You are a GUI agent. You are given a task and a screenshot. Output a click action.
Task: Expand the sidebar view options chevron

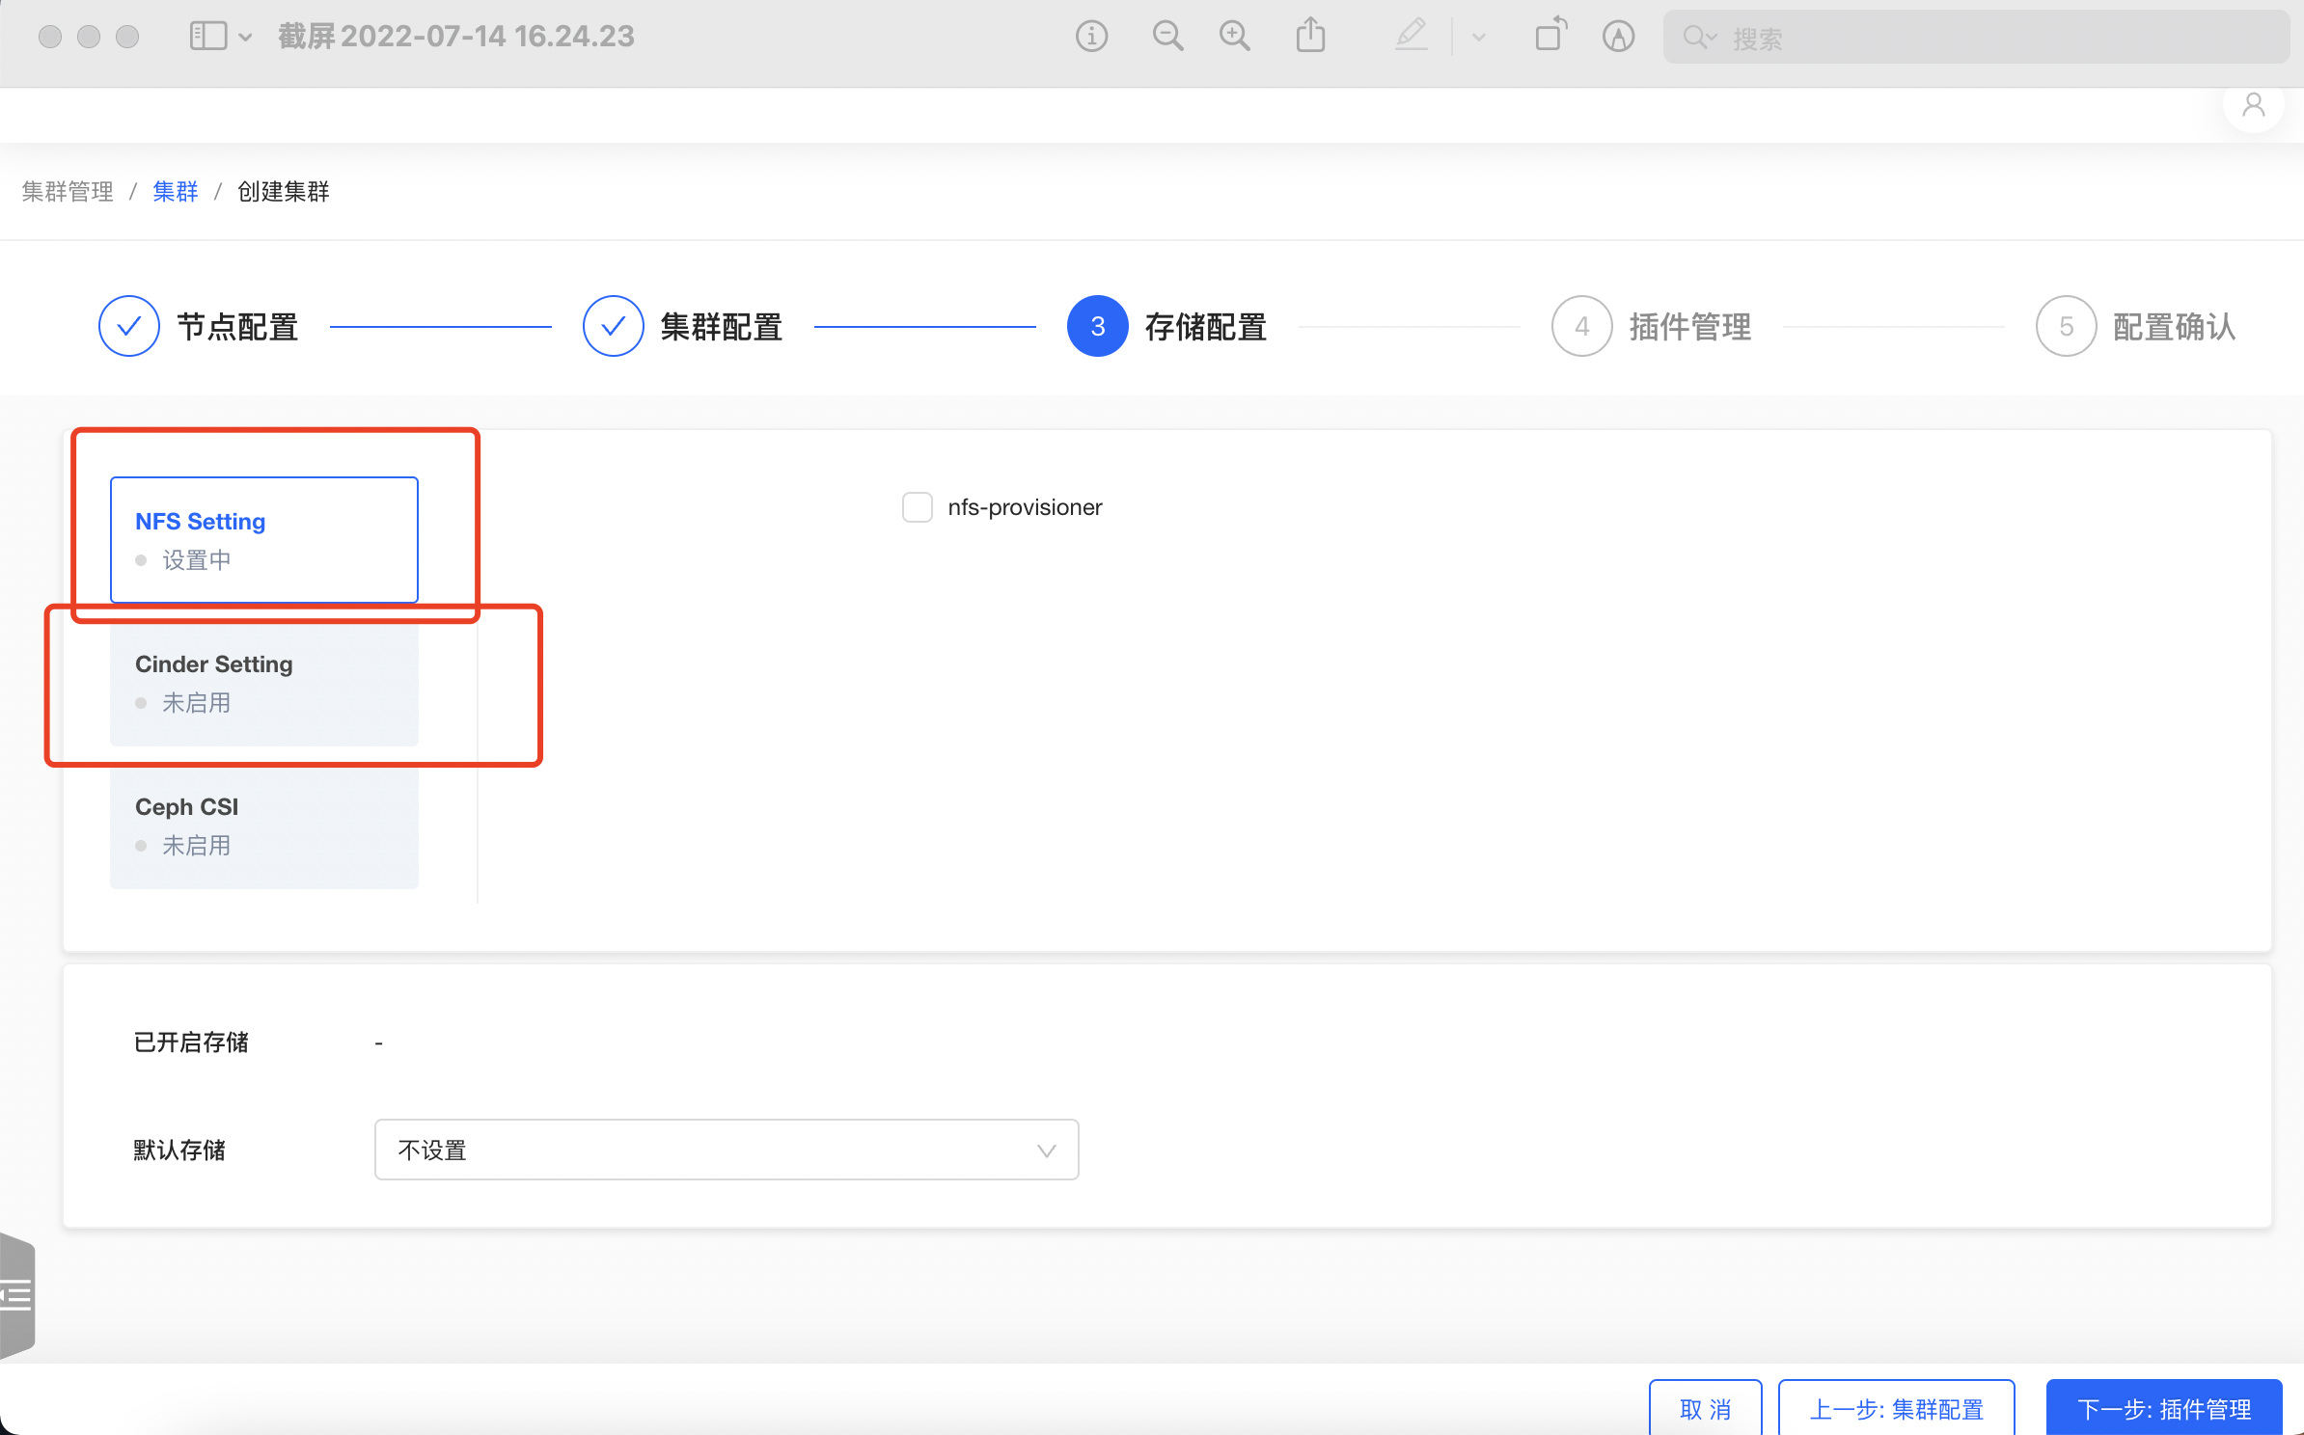tap(246, 38)
